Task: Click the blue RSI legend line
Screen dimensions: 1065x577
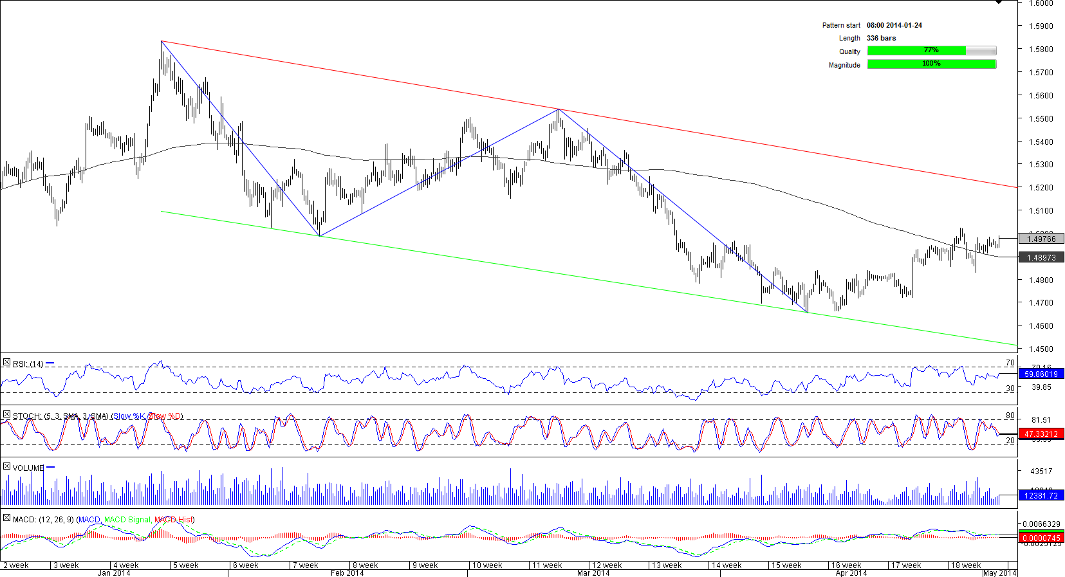Action: (50, 363)
